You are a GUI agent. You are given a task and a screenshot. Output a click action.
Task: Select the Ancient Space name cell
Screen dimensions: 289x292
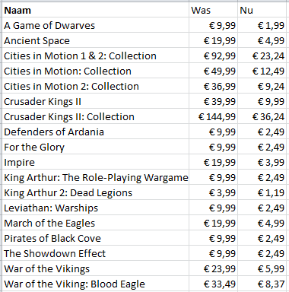(96, 40)
